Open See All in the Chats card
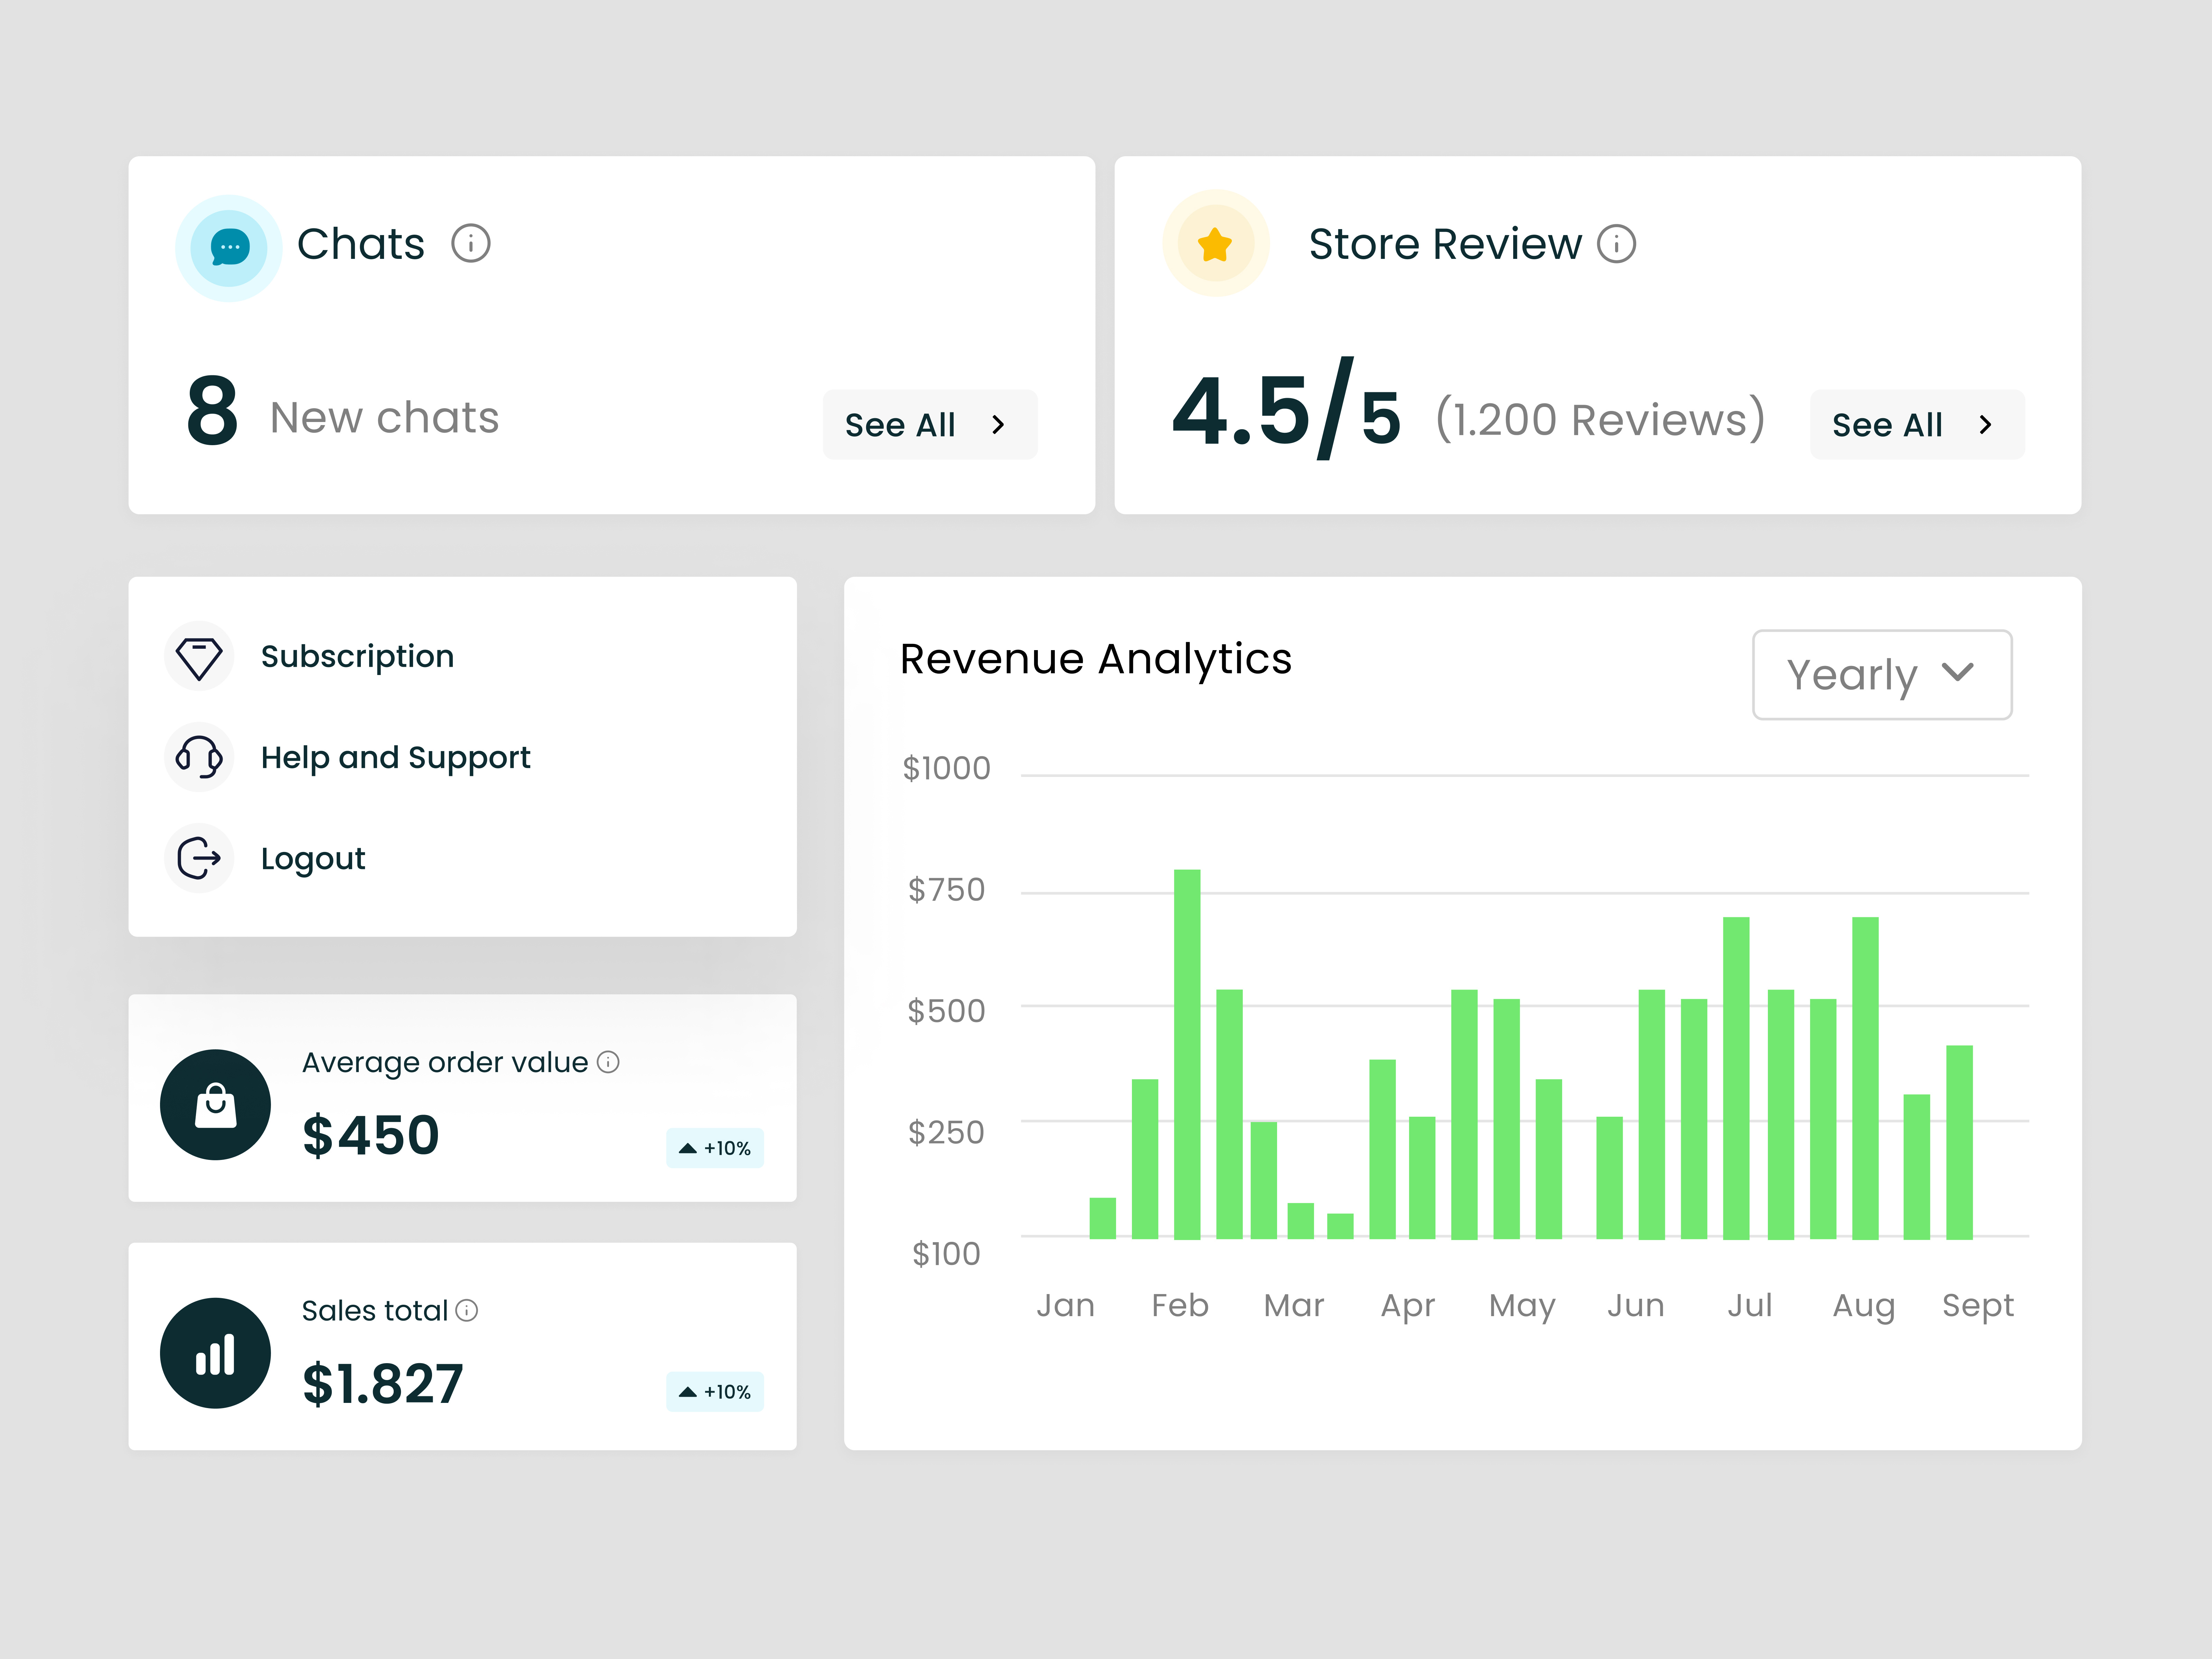This screenshot has height=1659, width=2212. [x=930, y=425]
